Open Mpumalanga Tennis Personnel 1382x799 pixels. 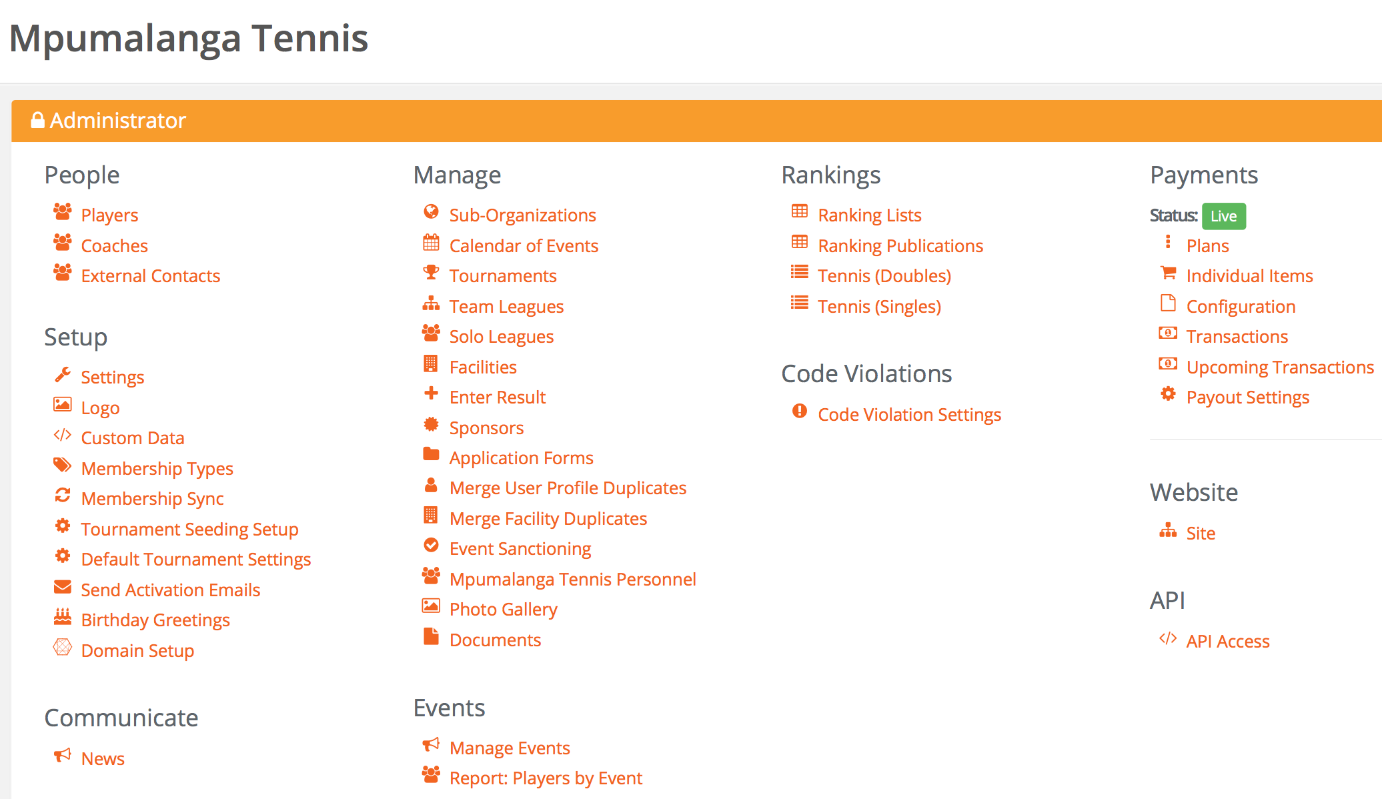coord(573,579)
